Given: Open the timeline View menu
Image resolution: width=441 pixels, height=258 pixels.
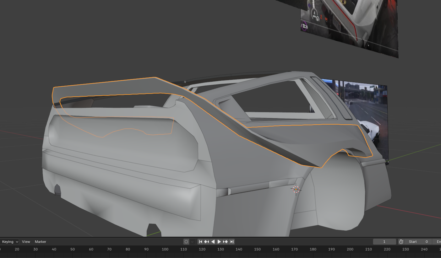Looking at the screenshot, I should coord(26,242).
